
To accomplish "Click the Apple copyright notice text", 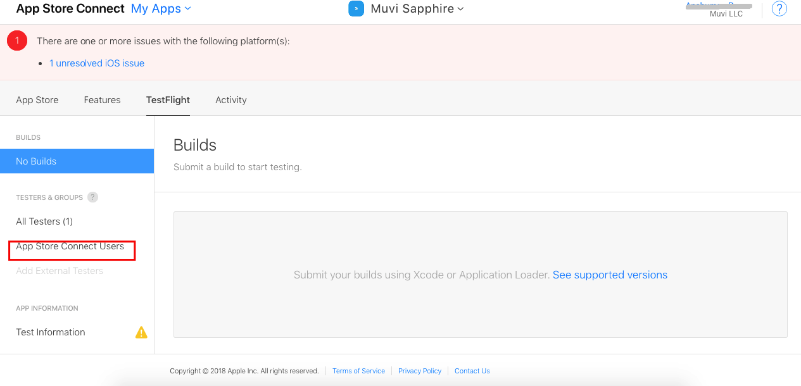I will 244,371.
